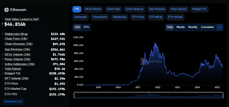
Task: Click the top grip of the range slider
Action: [149, 92]
